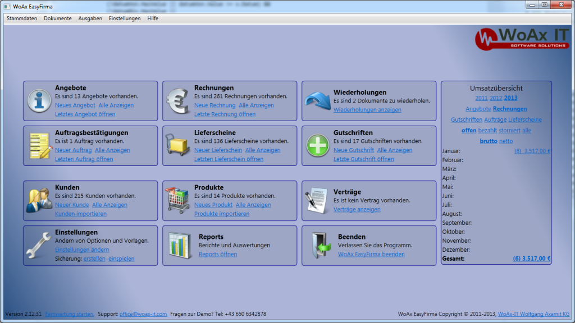Click the Reports bar chart icon
The image size is (575, 323).
[180, 246]
